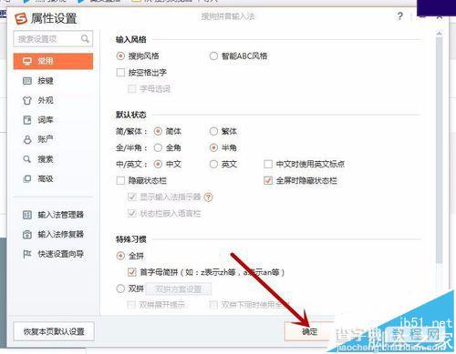Viewport: 456px width, 354px height.
Task: Open the 常用 settings tab
Action: [x=53, y=61]
